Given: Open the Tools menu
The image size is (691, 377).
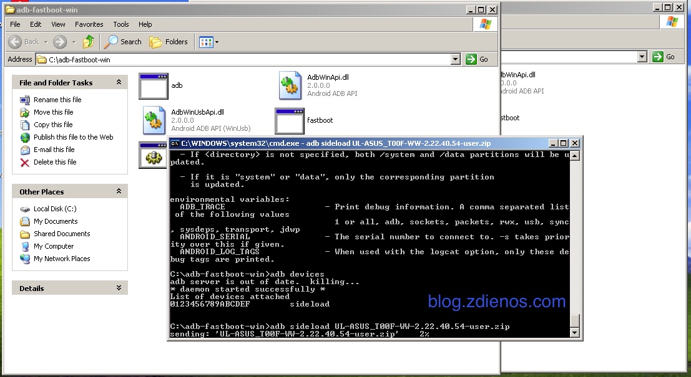Looking at the screenshot, I should coord(120,24).
